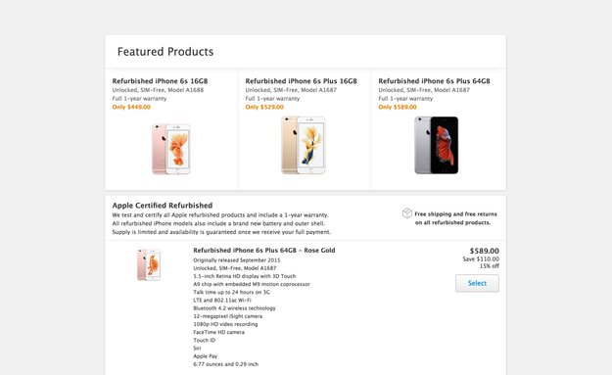Click the $589.00 listing price
The image size is (612, 375).
[485, 251]
